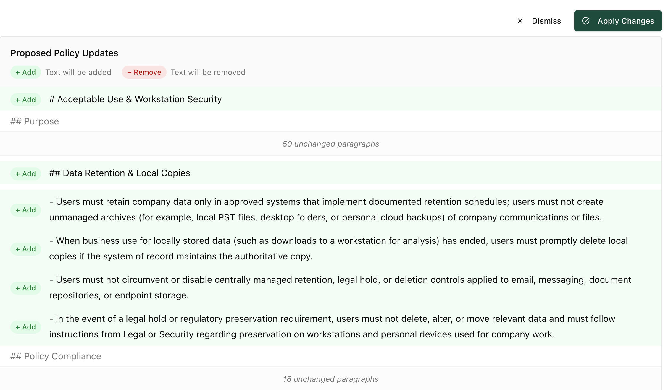Viewport: 668px width, 390px height.
Task: Expand the 50 unchanged paragraphs section
Action: [x=330, y=144]
